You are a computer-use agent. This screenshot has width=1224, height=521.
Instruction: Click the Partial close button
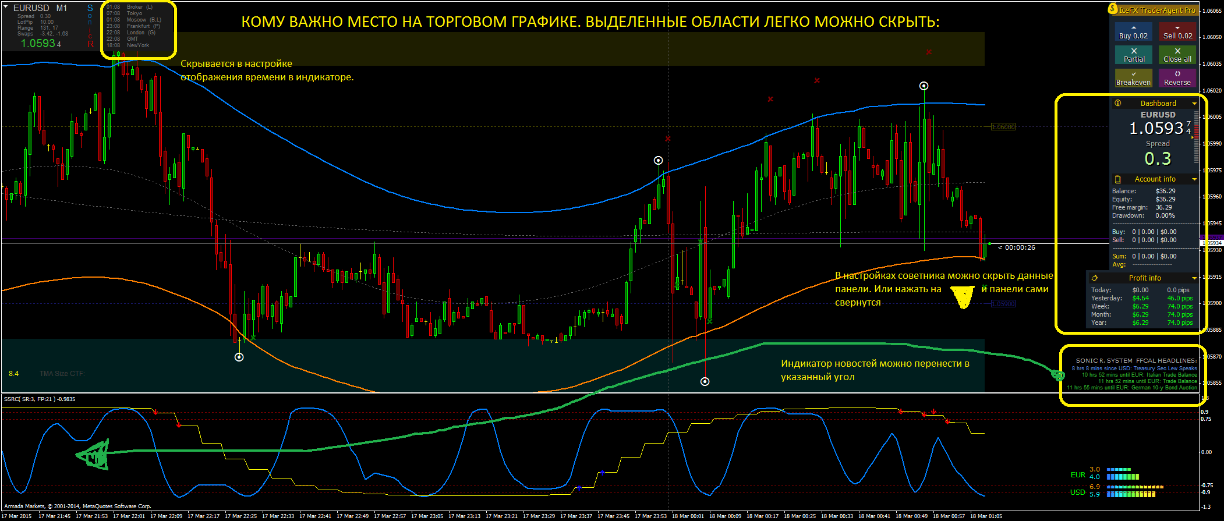[x=1133, y=55]
